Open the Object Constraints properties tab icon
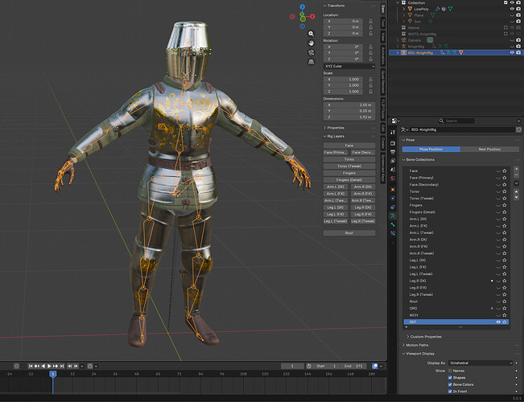This screenshot has width=524, height=402. (393, 207)
